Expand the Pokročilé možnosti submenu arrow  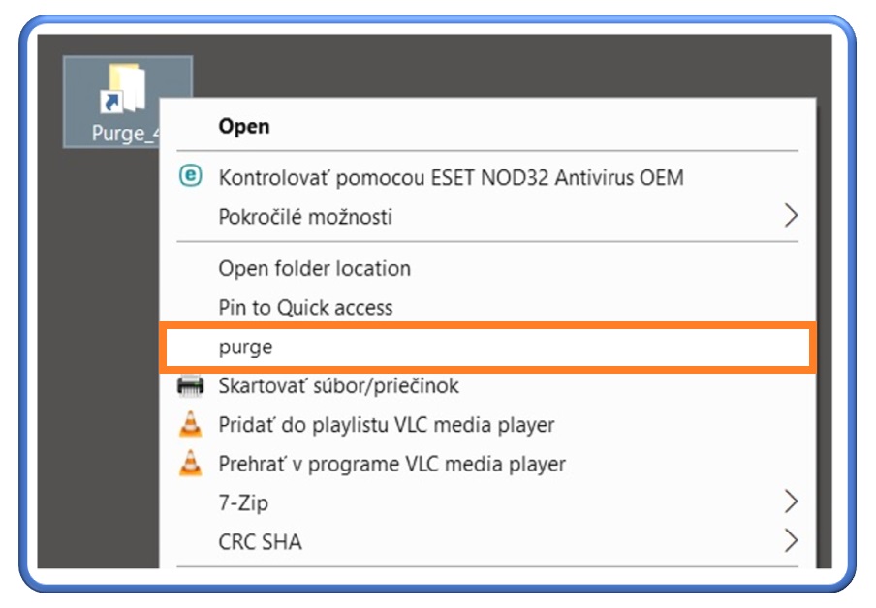click(791, 216)
